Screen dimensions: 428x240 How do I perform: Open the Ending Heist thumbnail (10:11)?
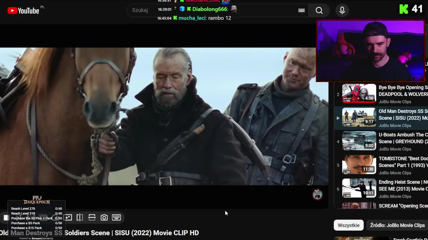point(359,188)
